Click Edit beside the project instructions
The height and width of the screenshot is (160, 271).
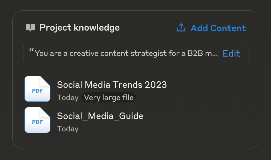tap(231, 53)
